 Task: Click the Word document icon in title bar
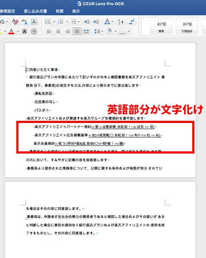[x=79, y=3]
